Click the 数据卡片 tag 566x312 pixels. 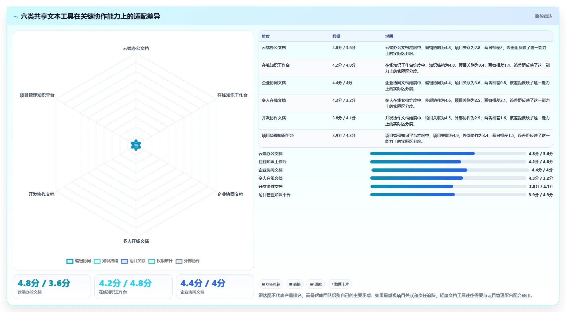340,284
